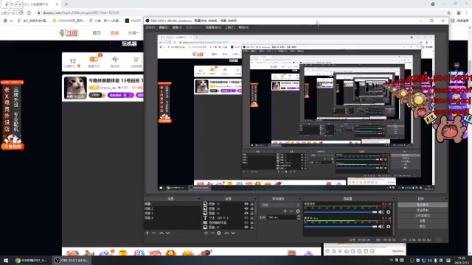Toggle visibility of the text source
472x265 pixels.
click(x=246, y=218)
